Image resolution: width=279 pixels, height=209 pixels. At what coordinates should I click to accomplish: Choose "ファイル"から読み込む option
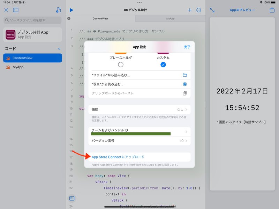139,75
